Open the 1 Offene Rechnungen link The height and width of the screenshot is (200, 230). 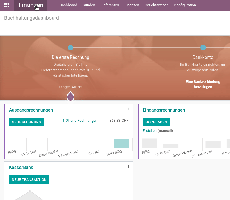tap(80, 121)
